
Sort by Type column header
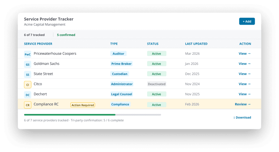pos(114,44)
